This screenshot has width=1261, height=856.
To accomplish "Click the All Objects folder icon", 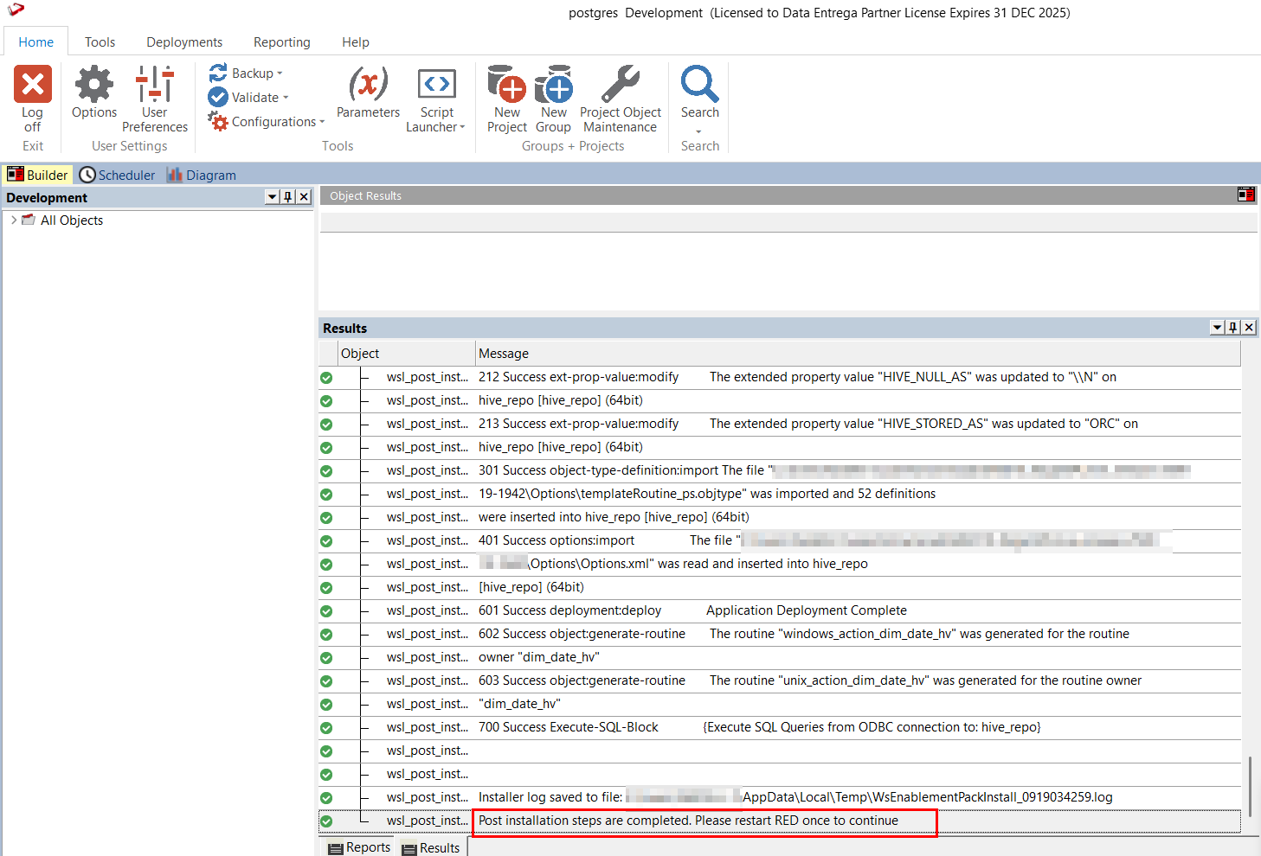I will (29, 220).
